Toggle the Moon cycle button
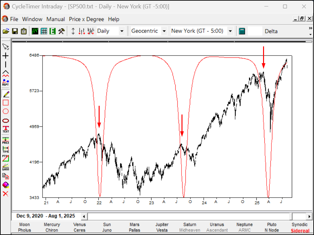The image size is (314, 235). [24, 224]
